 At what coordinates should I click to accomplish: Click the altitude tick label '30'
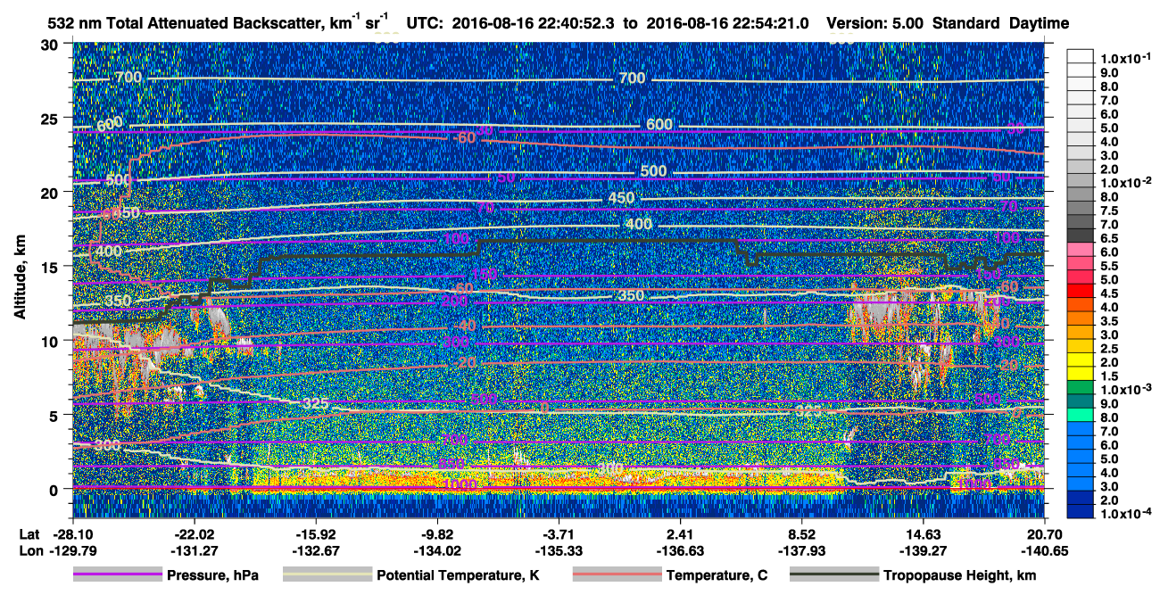(51, 44)
